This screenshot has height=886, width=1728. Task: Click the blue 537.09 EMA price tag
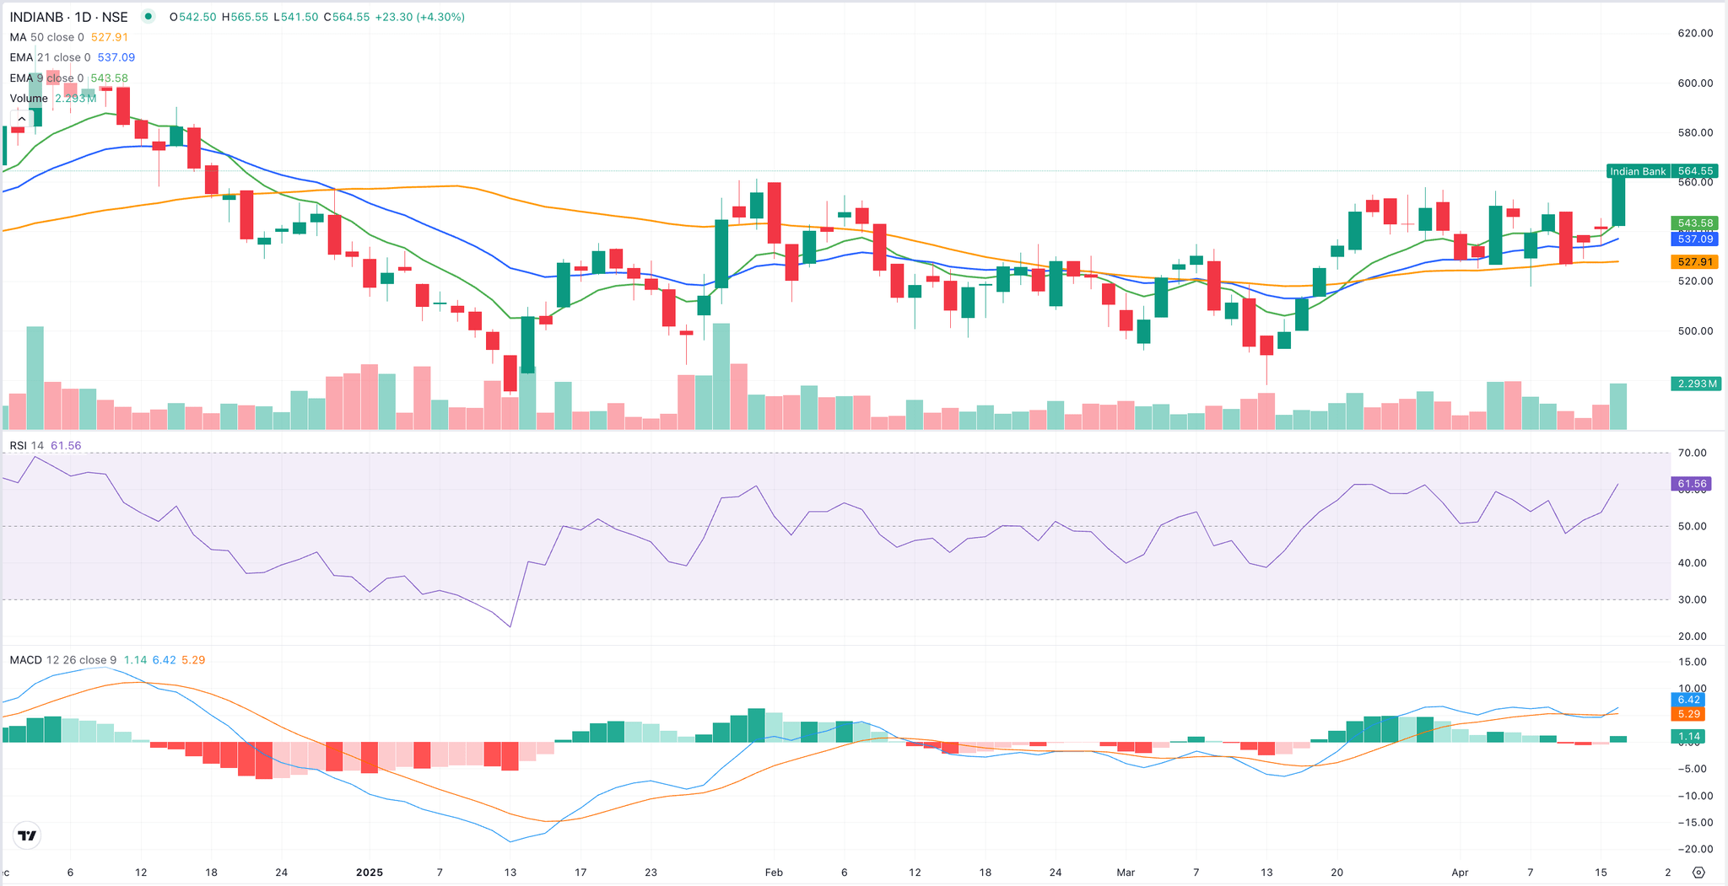[1694, 239]
